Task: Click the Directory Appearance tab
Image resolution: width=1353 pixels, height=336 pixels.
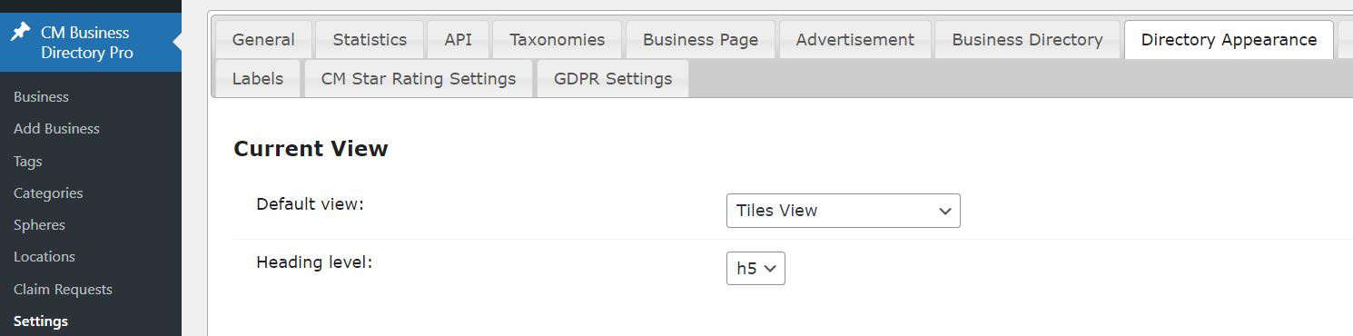Action: coord(1229,40)
